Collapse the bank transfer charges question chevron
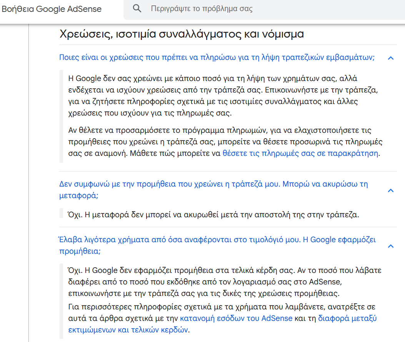The height and width of the screenshot is (342, 405). point(391,58)
